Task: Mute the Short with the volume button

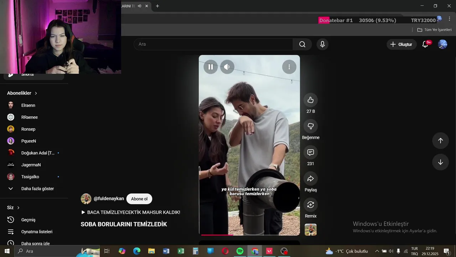Action: click(x=227, y=67)
